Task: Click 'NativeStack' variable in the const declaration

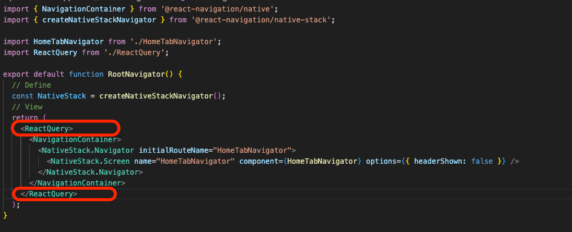Action: point(62,96)
